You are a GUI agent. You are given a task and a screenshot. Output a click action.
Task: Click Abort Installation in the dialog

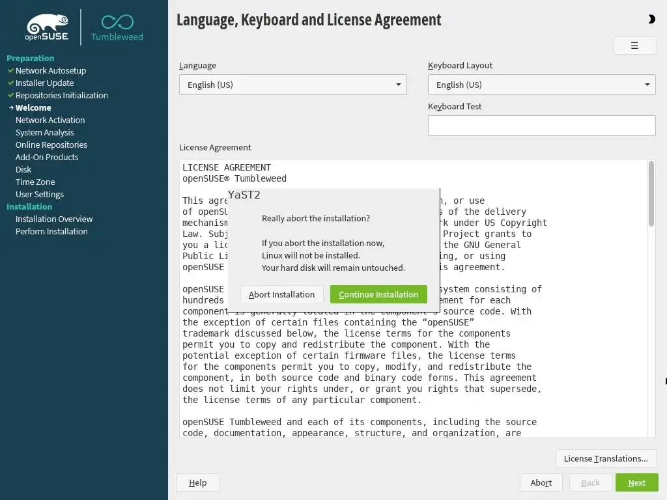tap(281, 295)
